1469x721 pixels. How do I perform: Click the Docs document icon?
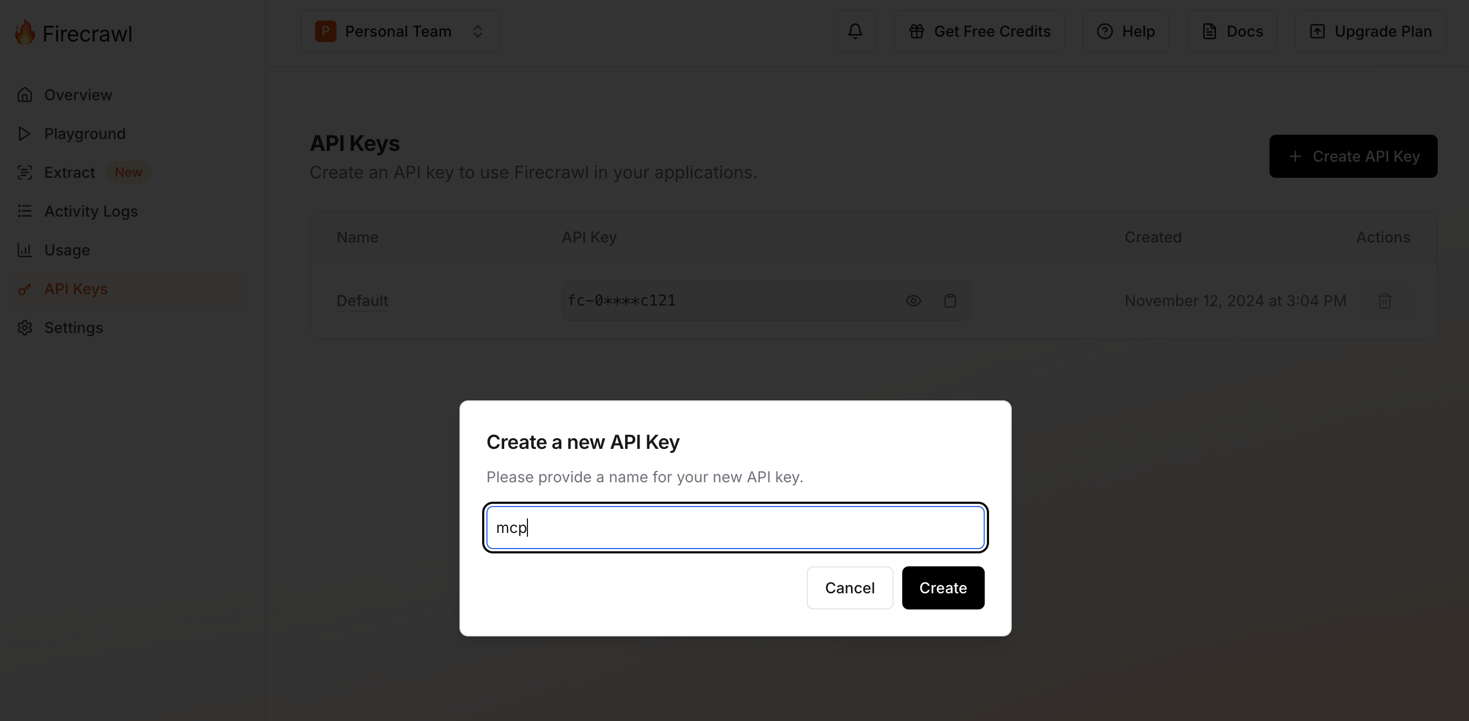tap(1209, 31)
